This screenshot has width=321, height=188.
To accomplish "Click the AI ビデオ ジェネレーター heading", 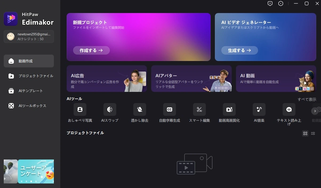I will pos(246,22).
